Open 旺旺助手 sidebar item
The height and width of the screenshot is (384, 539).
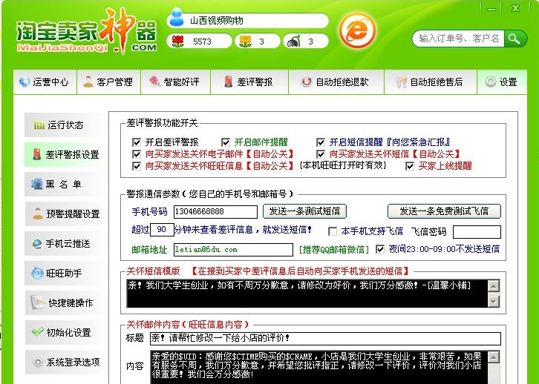point(64,273)
